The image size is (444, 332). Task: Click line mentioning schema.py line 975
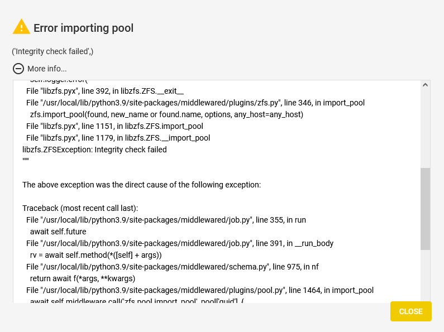[x=173, y=267]
